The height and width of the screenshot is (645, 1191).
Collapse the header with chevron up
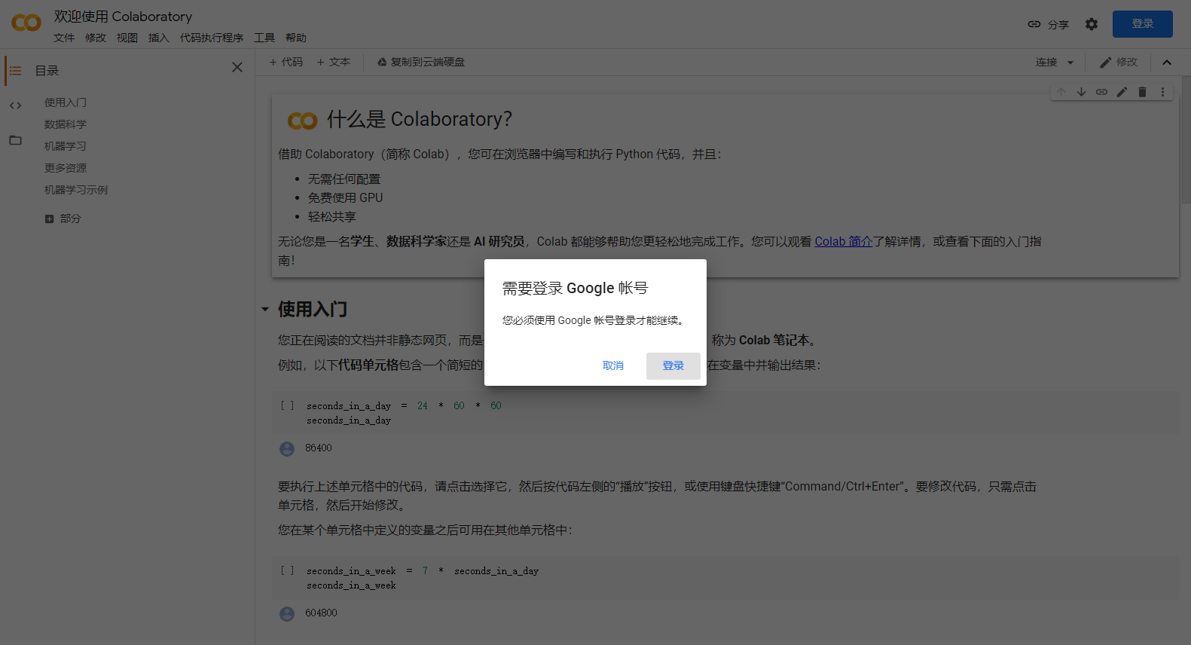[1167, 63]
